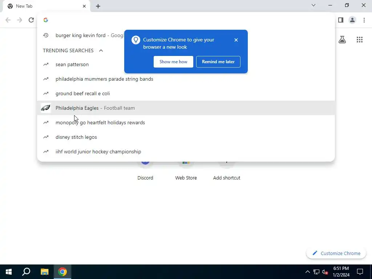The height and width of the screenshot is (279, 372).
Task: Open the side panel icon
Action: [341, 20]
